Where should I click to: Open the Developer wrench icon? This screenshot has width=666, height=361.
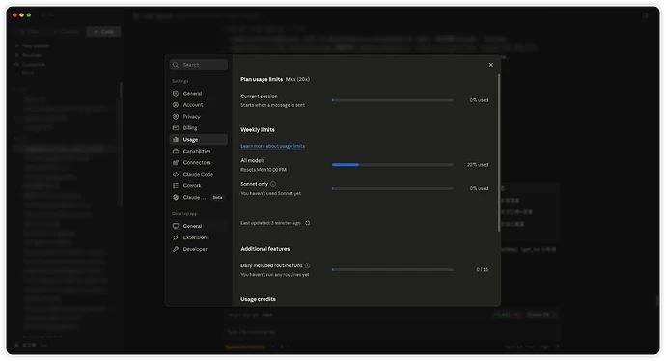(x=176, y=249)
